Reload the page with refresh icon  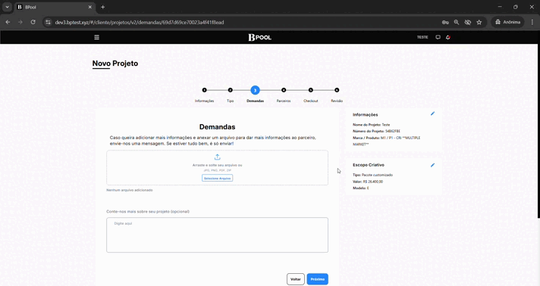click(33, 22)
